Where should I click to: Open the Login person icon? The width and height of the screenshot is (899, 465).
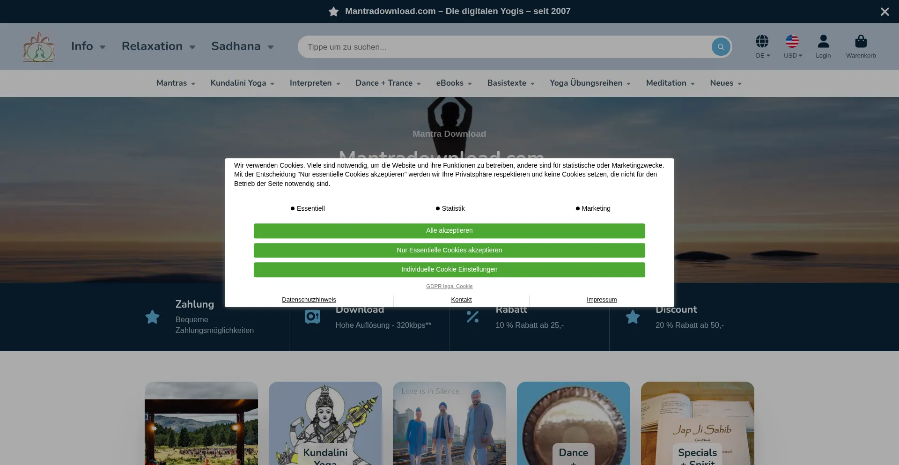pyautogui.click(x=823, y=42)
